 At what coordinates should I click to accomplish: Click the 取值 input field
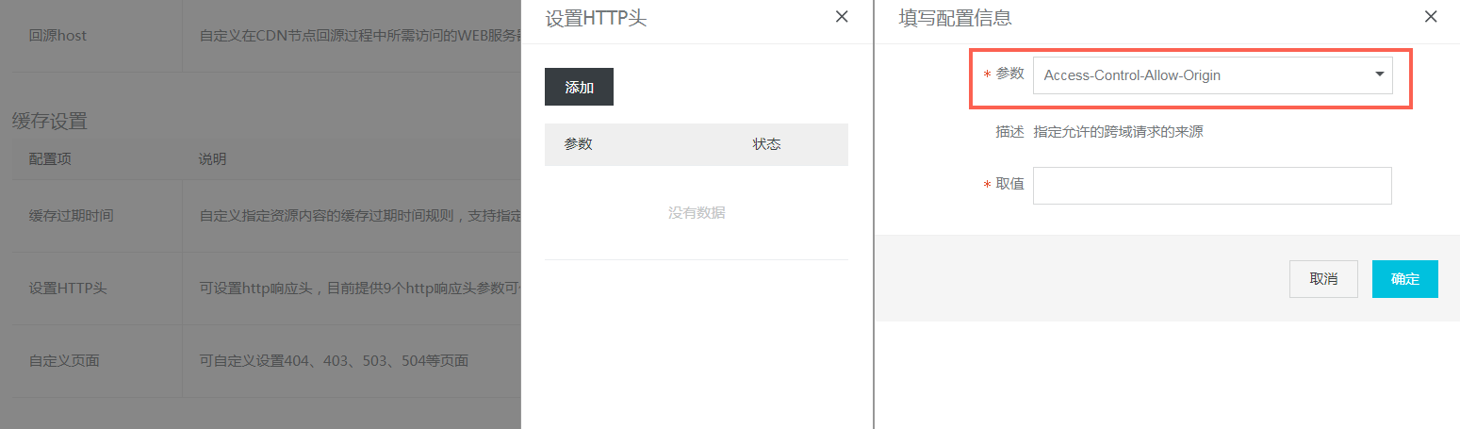coord(1212,186)
